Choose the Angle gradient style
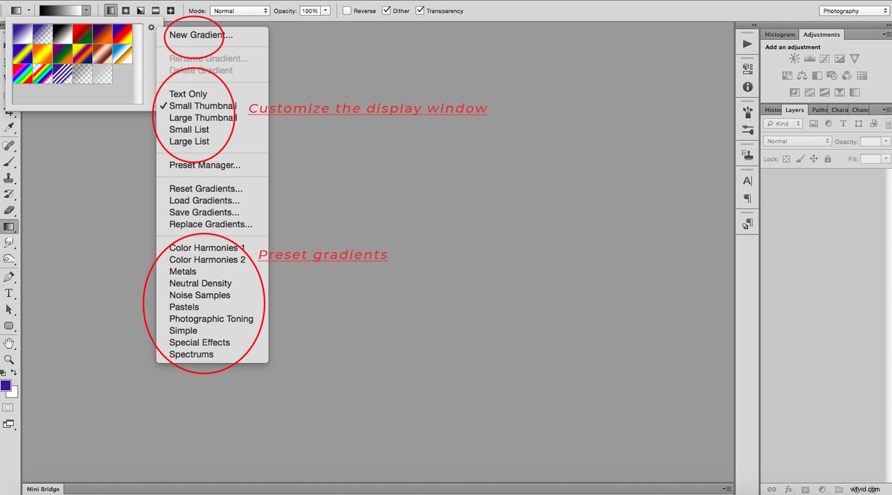 tap(140, 11)
